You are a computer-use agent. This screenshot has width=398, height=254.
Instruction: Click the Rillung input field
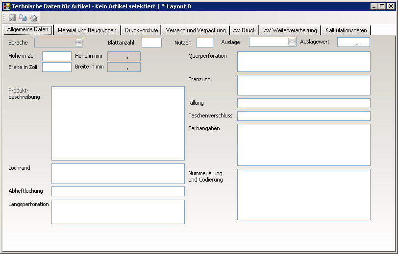(303, 103)
